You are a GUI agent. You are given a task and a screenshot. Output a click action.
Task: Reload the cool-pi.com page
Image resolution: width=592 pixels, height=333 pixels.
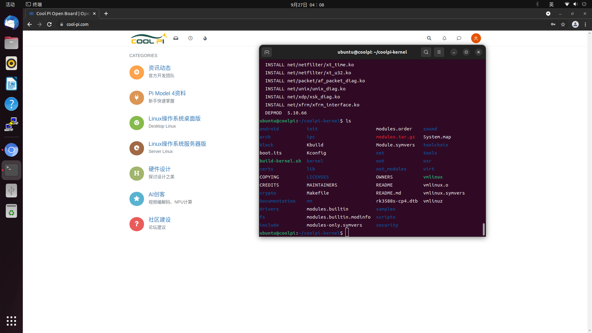click(x=49, y=24)
